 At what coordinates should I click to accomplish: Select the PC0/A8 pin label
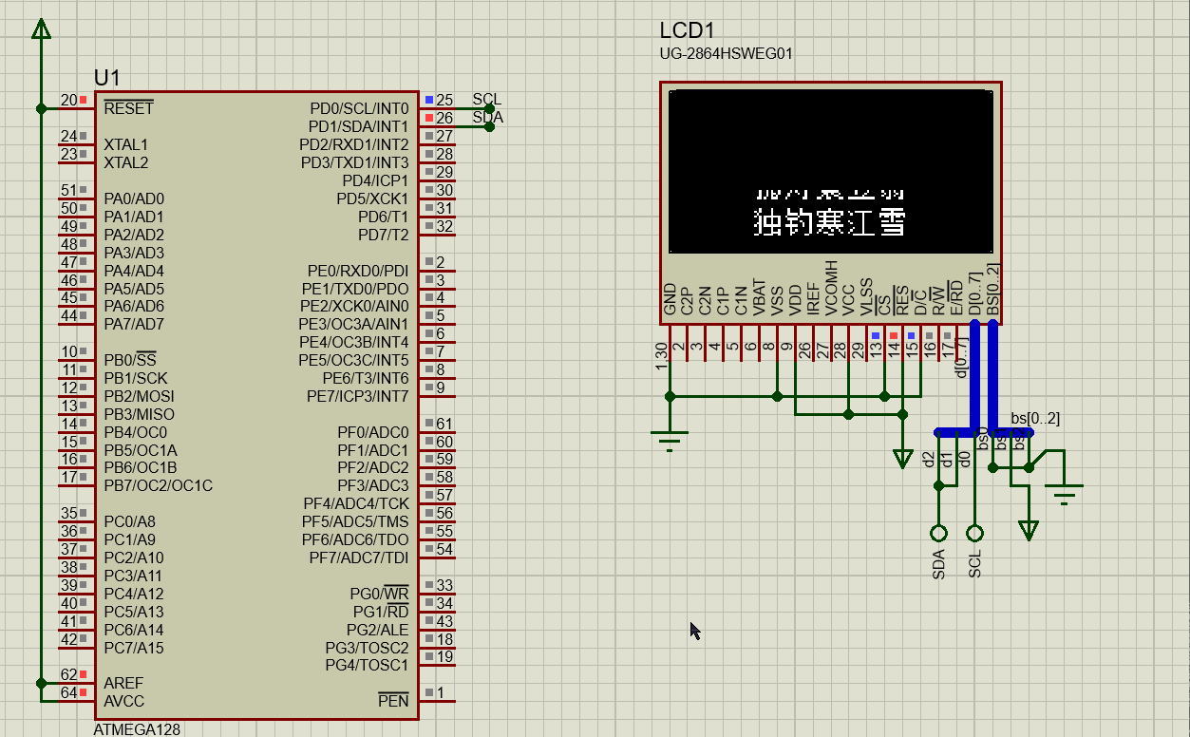tap(129, 521)
